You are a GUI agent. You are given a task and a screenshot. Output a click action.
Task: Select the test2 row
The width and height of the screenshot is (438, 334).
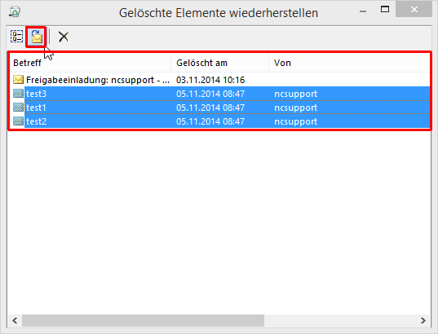pos(219,121)
